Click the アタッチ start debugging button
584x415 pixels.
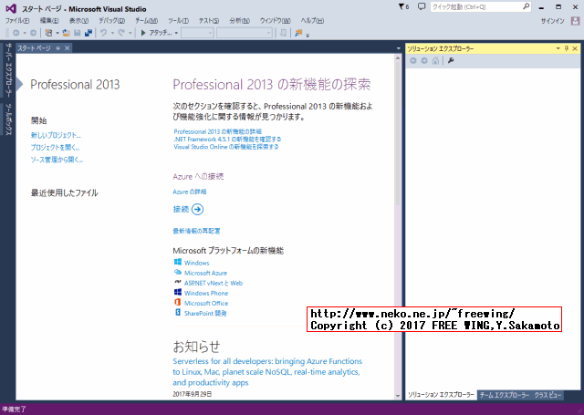click(156, 33)
